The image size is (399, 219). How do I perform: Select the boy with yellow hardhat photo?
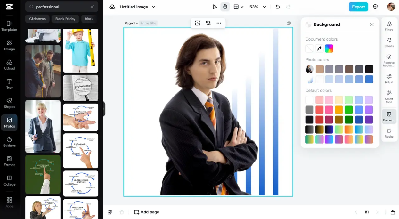point(80,50)
